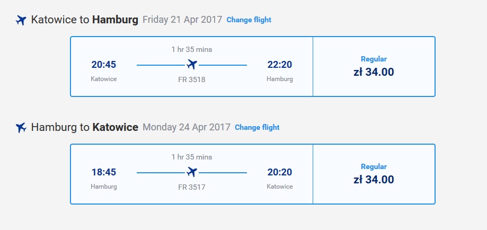Click the Monday 24 Apr 2017 date

click(187, 127)
